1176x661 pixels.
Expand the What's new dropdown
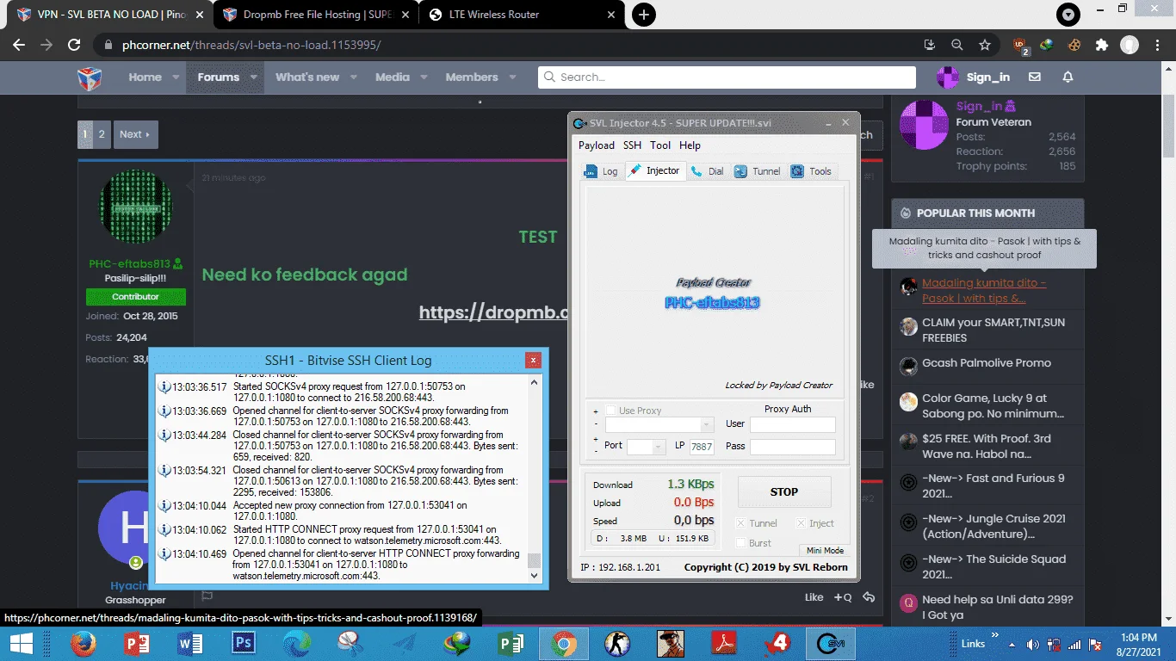[x=353, y=77]
